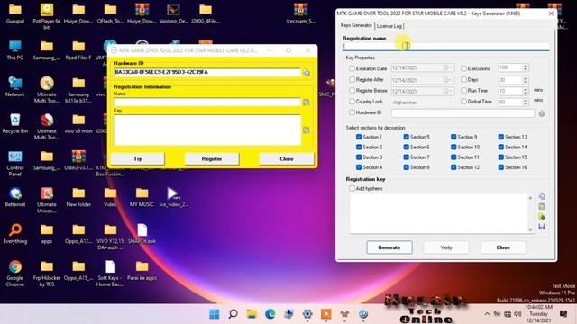The image size is (577, 324).
Task: Enable Executions checkbox
Action: (463, 68)
